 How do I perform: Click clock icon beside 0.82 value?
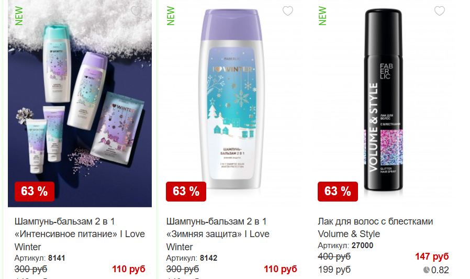pyautogui.click(x=426, y=270)
